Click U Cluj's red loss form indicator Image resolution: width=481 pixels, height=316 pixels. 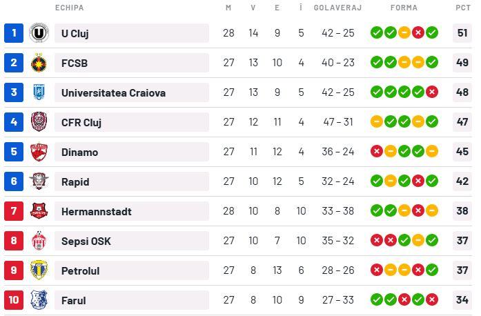tap(418, 32)
